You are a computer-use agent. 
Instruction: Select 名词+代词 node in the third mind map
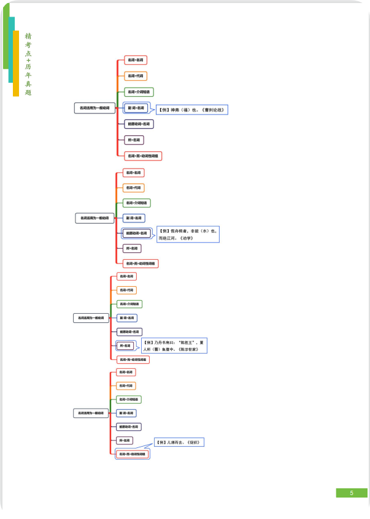point(126,290)
